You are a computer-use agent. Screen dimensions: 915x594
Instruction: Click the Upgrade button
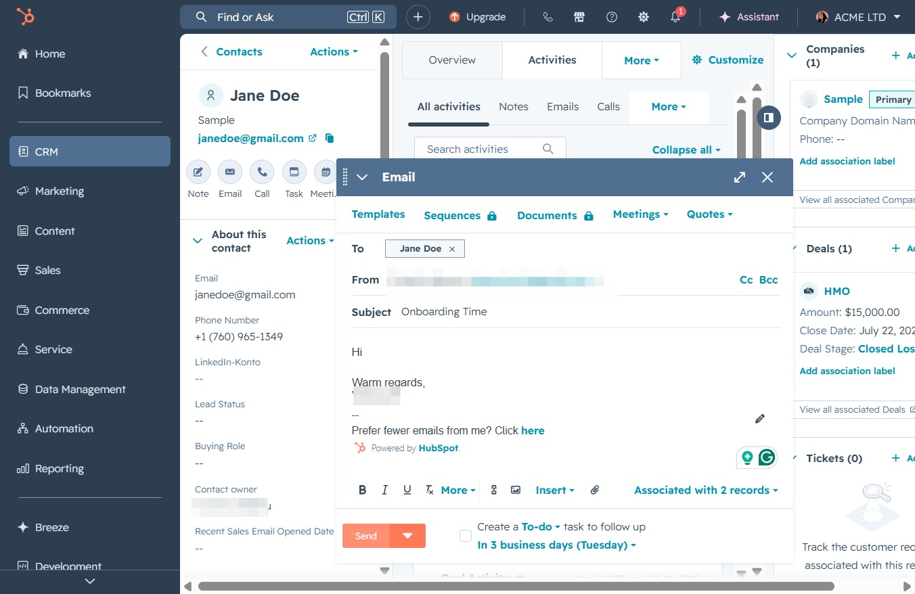tap(477, 17)
